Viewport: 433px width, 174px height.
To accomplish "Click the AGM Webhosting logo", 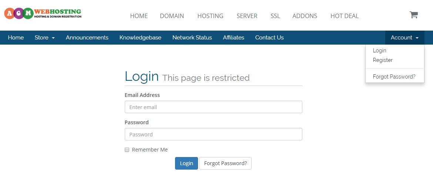I will tap(43, 14).
